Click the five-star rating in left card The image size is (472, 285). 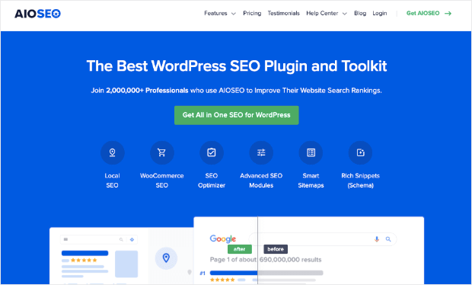[x=84, y=261]
